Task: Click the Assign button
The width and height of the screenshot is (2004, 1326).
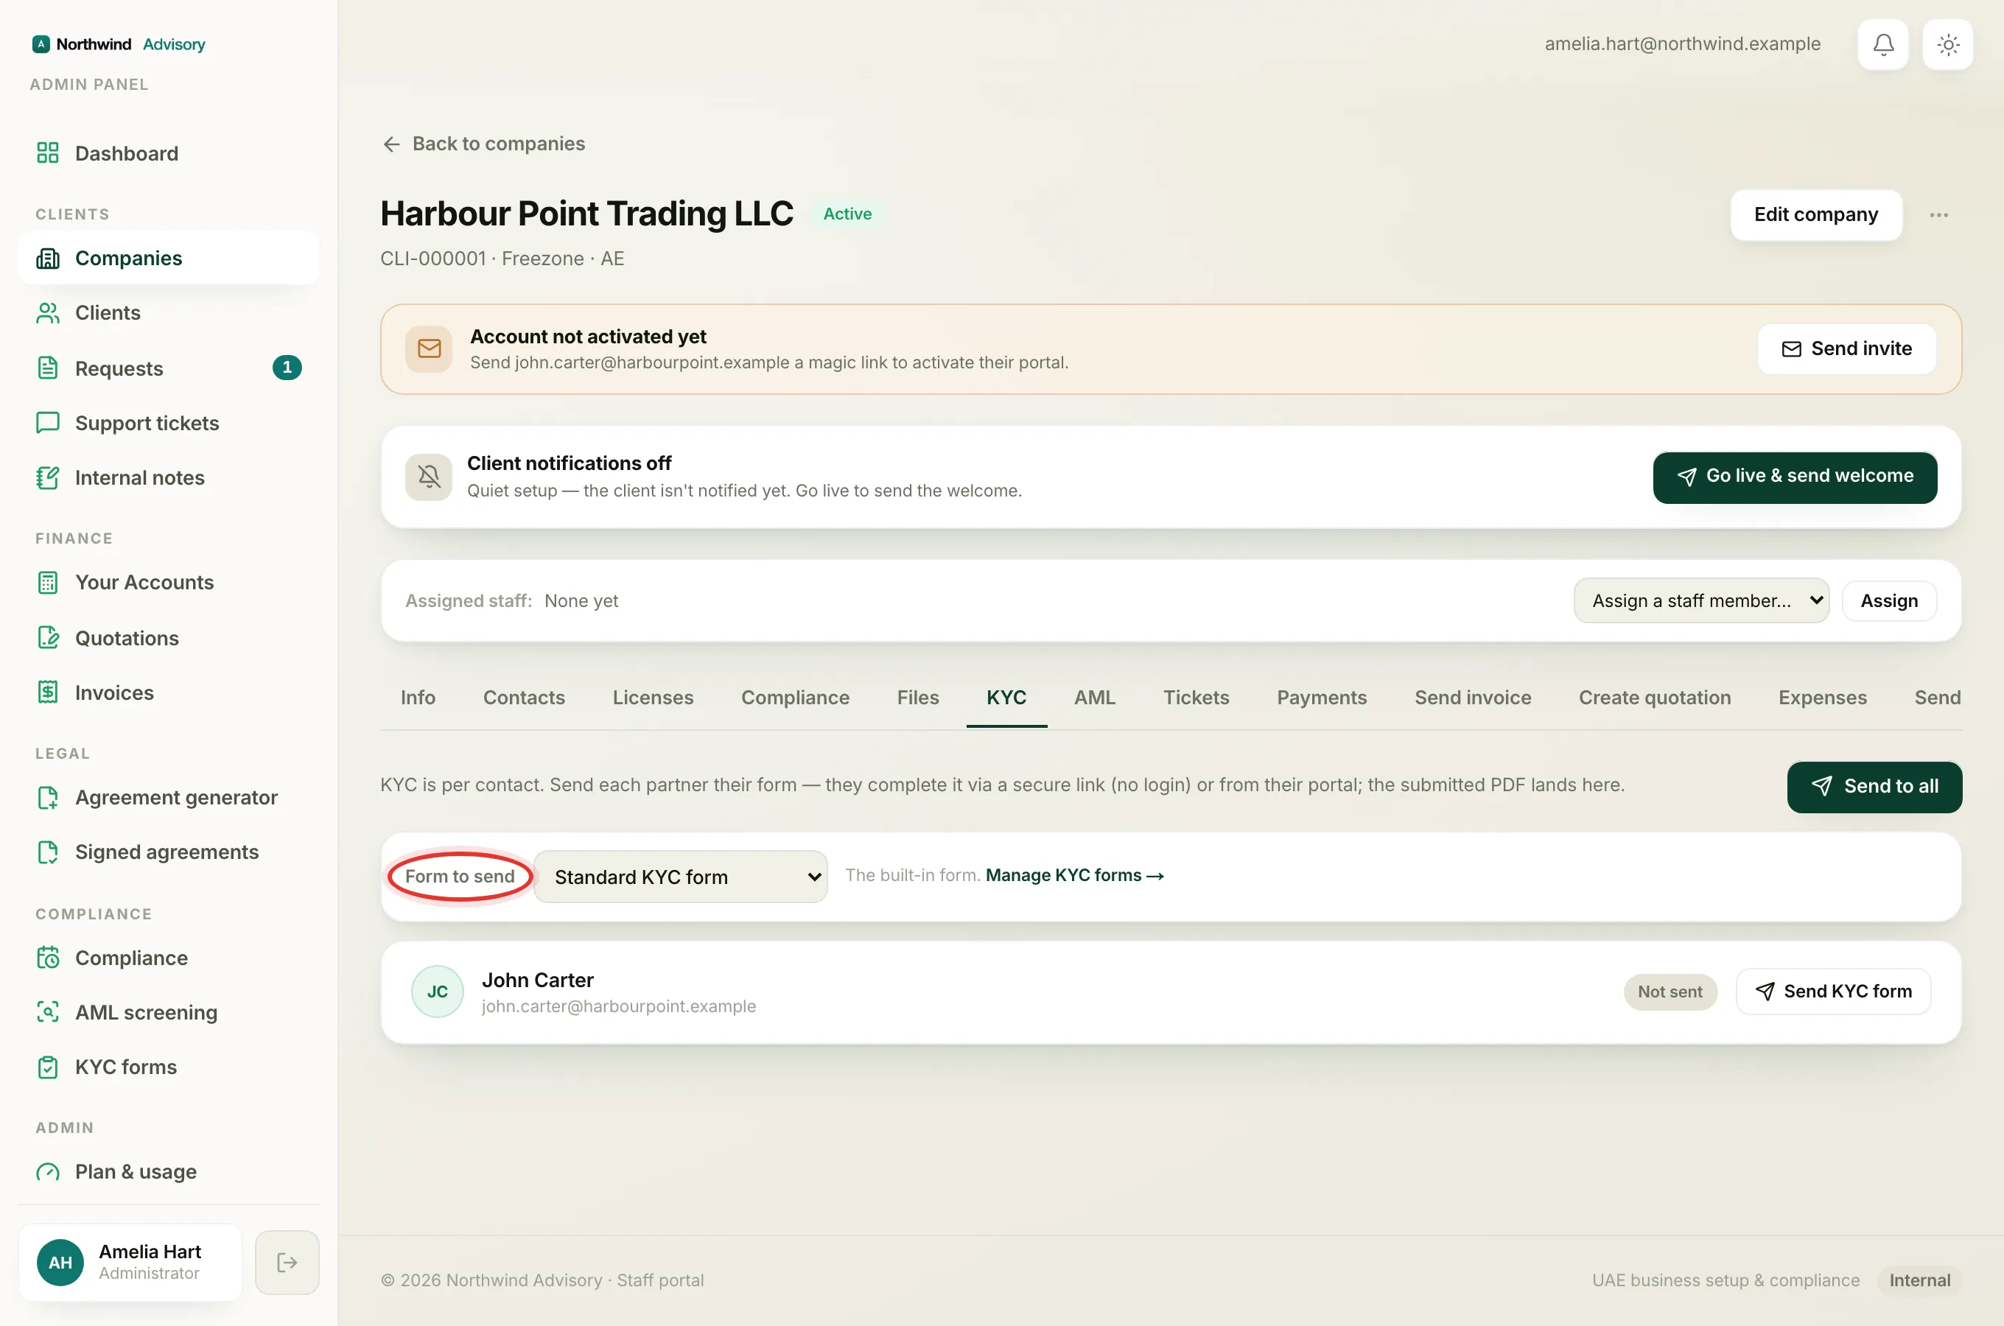Action: 1888,600
